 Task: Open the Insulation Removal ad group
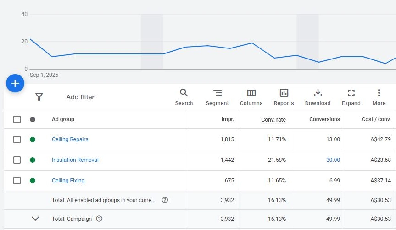coord(75,160)
